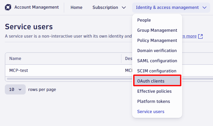Click the external link icon beside Learn more
213x126 pixels.
(x=200, y=36)
